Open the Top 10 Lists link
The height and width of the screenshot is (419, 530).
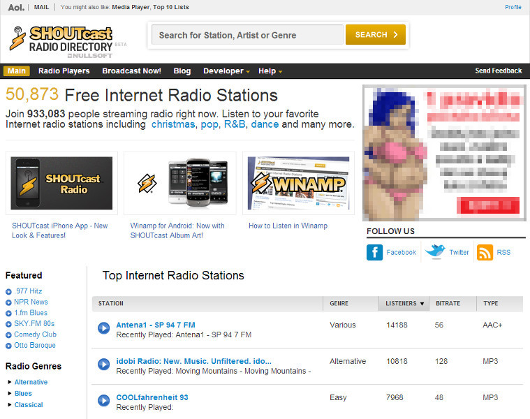170,7
